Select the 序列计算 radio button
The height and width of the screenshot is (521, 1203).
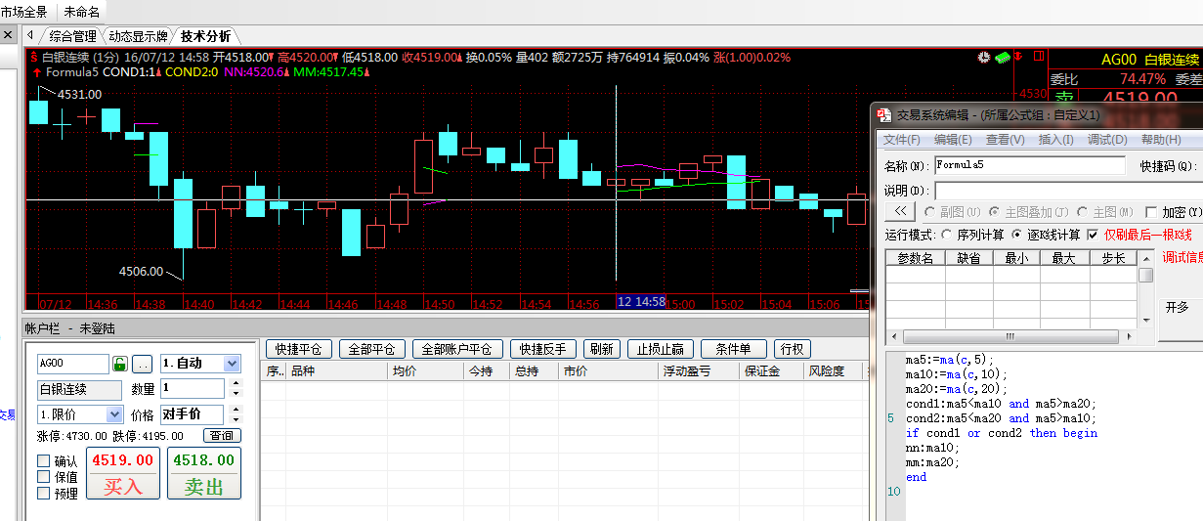(x=947, y=235)
